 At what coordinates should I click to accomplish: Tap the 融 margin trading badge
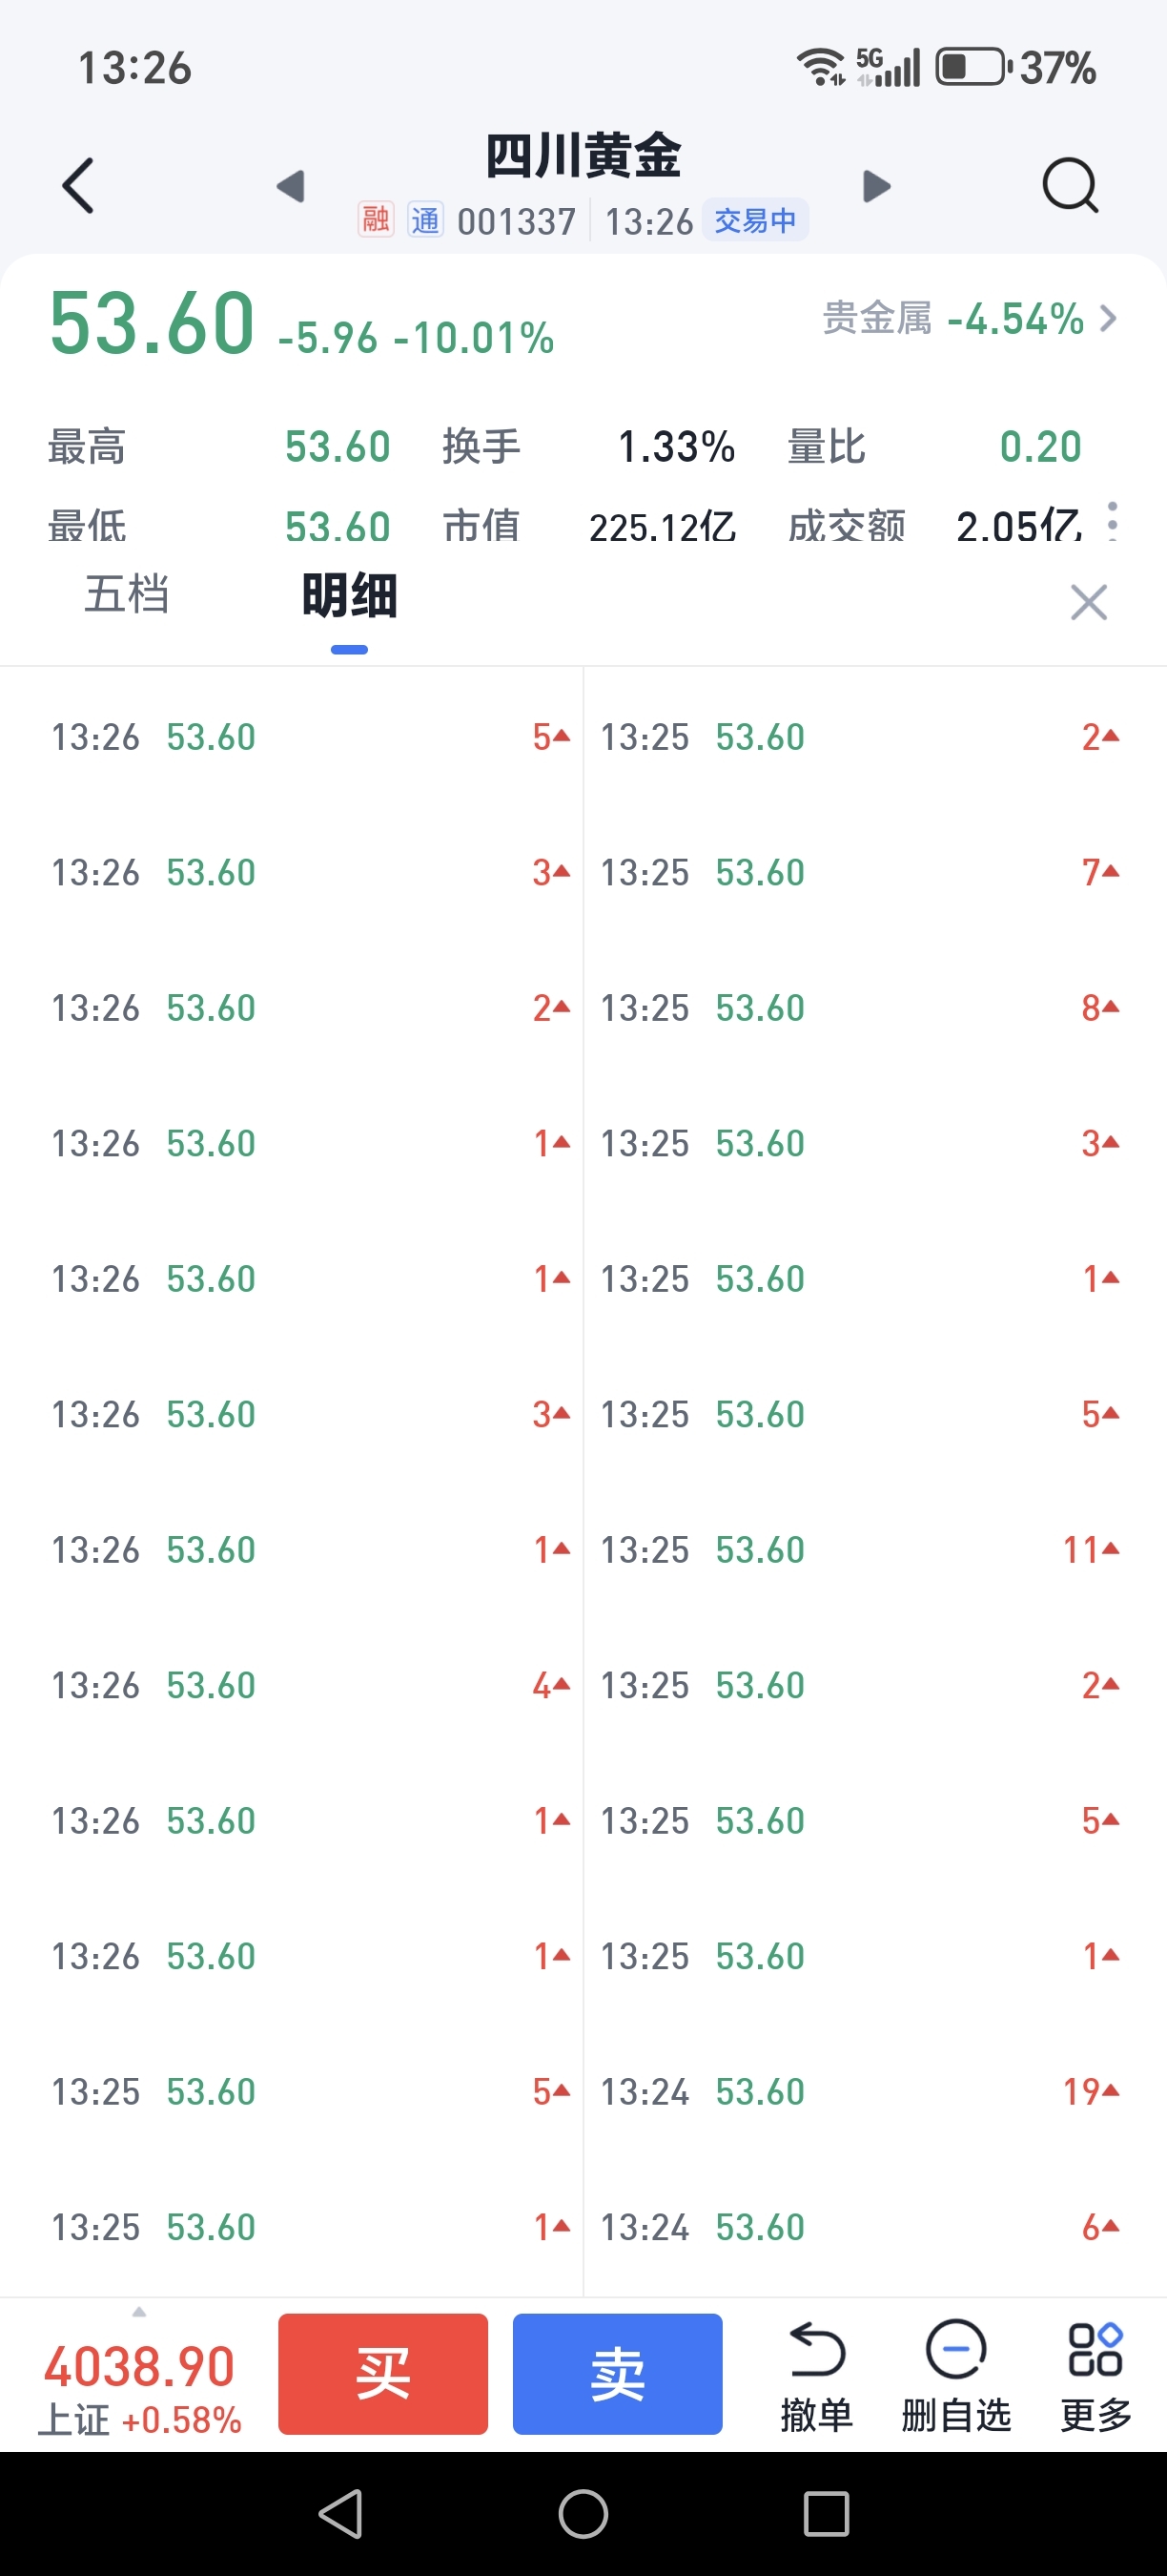pyautogui.click(x=376, y=220)
